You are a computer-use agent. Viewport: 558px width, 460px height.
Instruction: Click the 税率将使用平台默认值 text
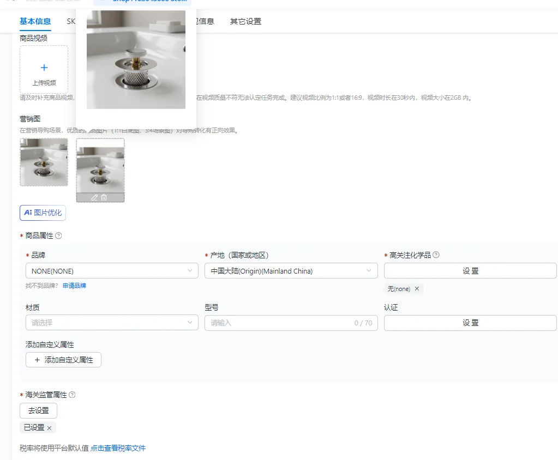point(54,448)
